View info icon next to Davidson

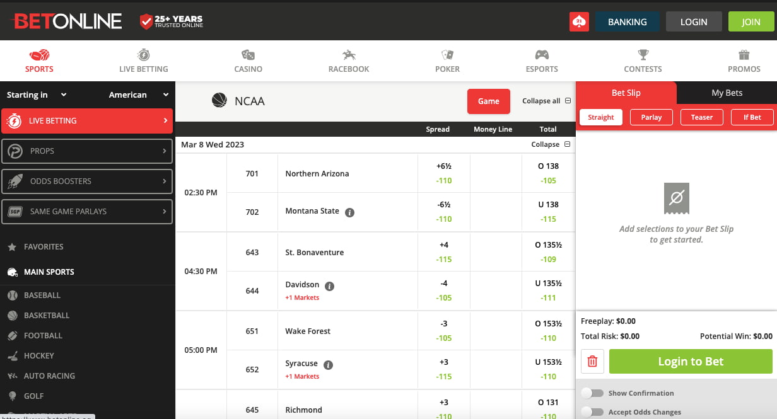tap(329, 286)
